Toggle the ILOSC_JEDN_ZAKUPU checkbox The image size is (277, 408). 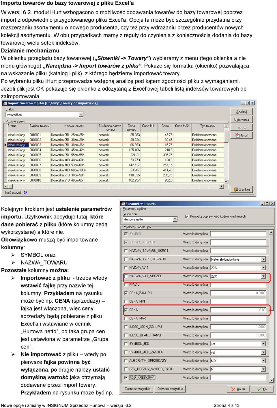[x=126, y=327]
